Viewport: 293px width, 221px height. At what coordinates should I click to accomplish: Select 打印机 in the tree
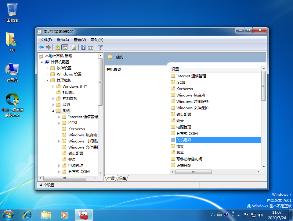65,93
